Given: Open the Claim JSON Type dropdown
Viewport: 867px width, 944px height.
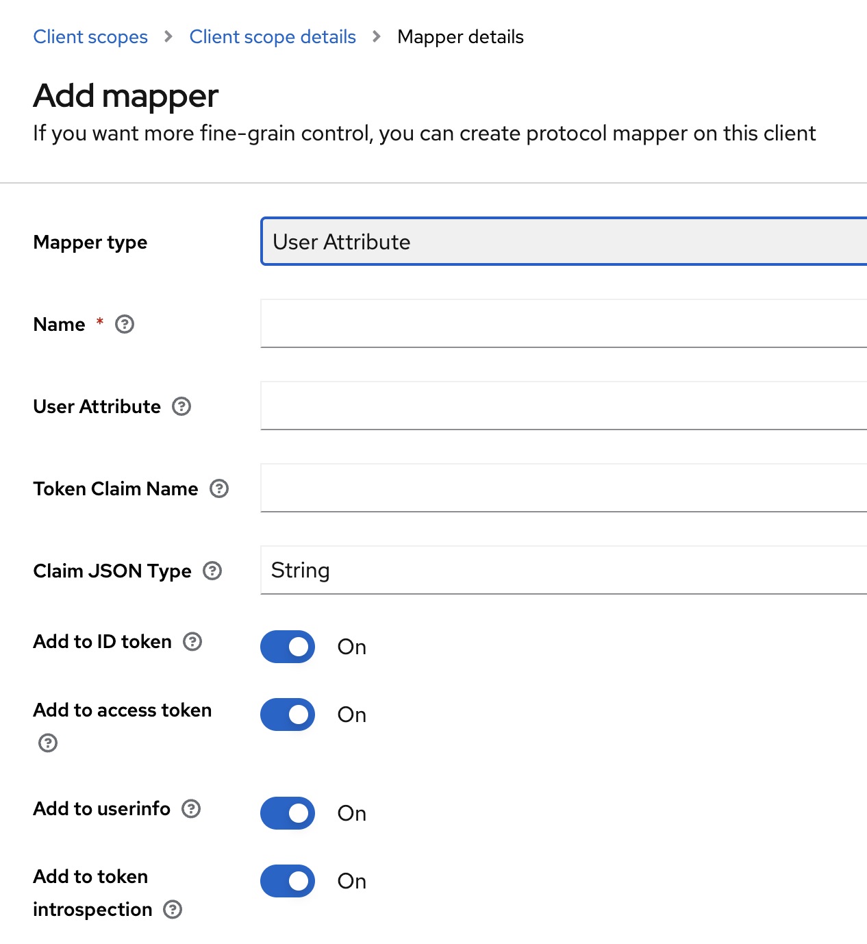Looking at the screenshot, I should [563, 570].
